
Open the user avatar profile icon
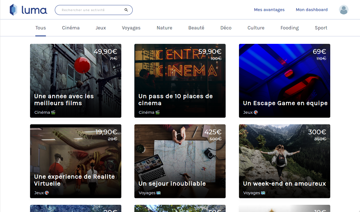pyautogui.click(x=344, y=10)
